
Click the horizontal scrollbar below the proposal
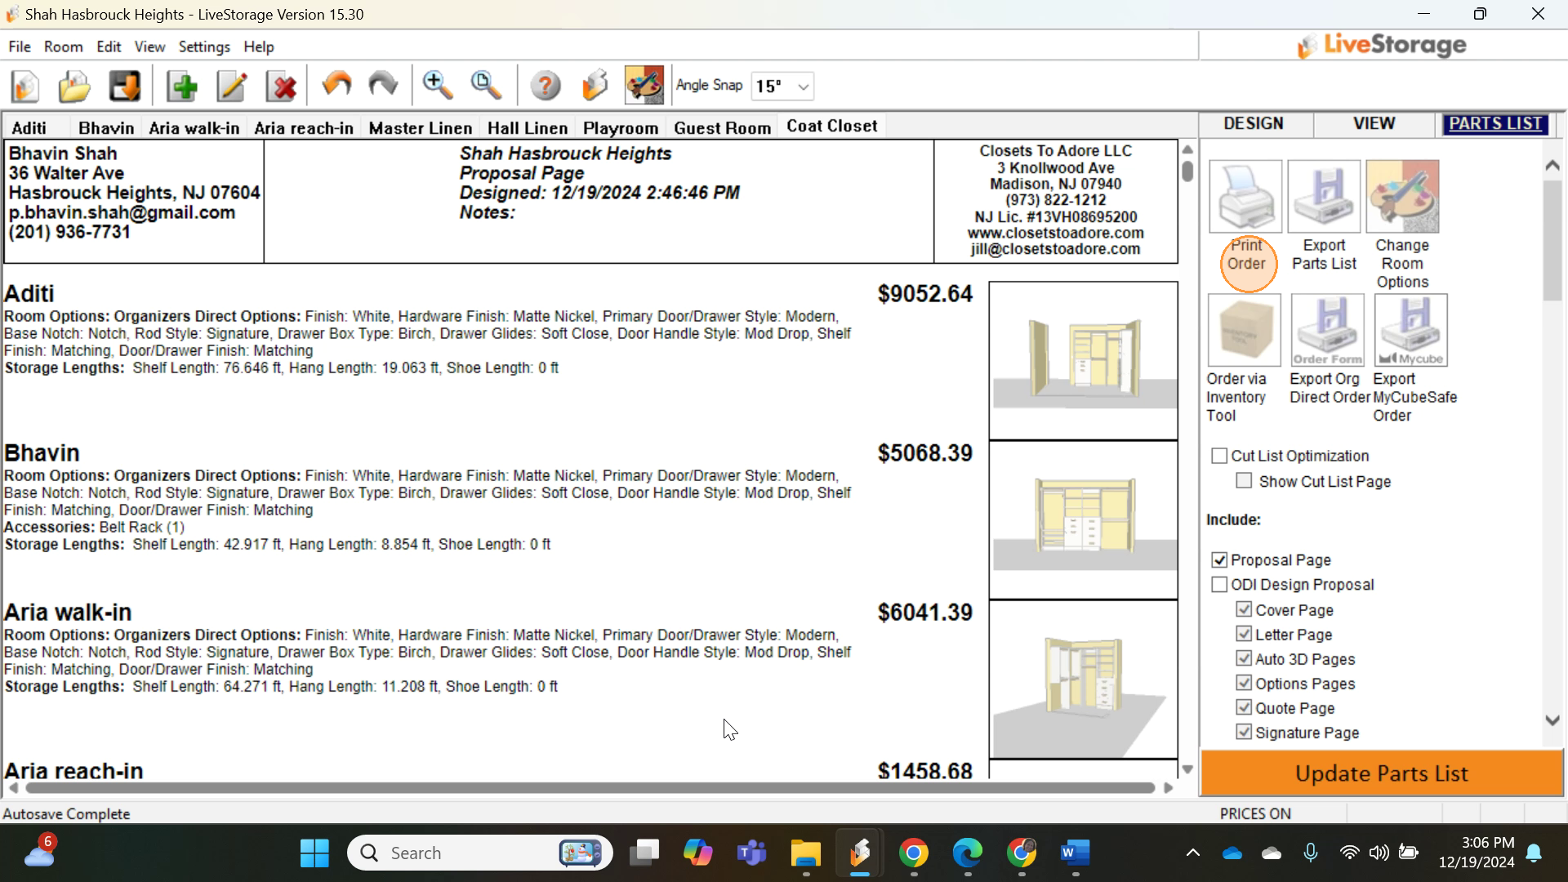pyautogui.click(x=588, y=788)
